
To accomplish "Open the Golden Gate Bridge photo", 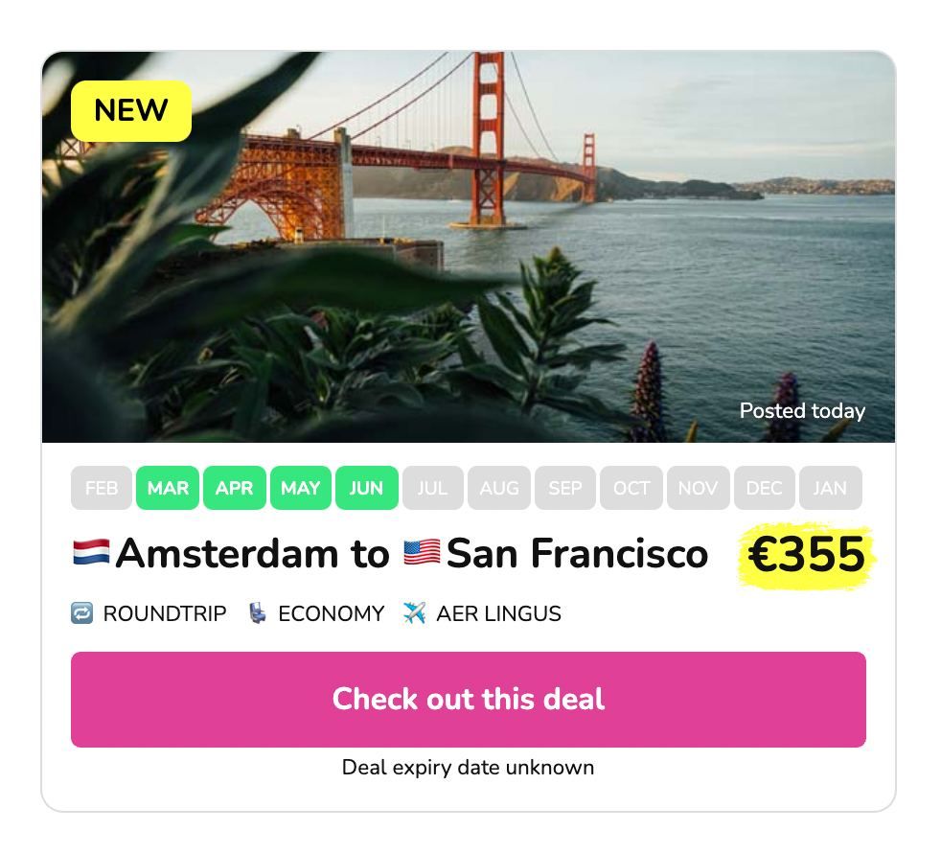I will point(468,246).
